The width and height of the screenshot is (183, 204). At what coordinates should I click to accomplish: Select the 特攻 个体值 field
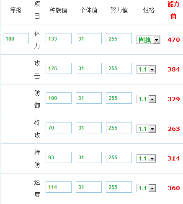point(89,127)
